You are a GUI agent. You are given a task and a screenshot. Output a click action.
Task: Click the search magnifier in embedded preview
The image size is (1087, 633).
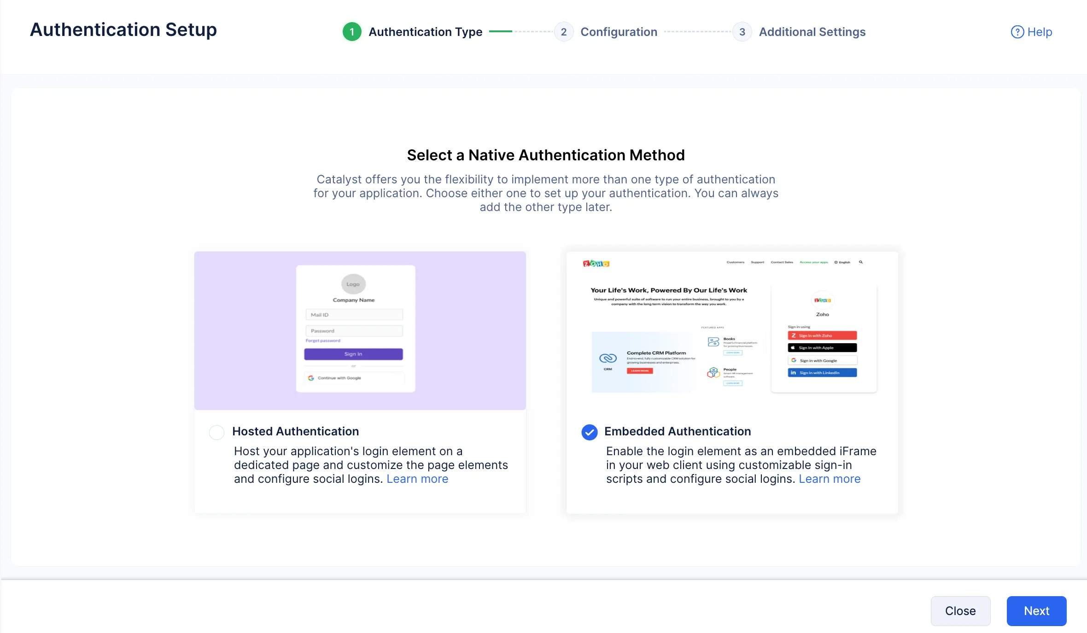860,262
